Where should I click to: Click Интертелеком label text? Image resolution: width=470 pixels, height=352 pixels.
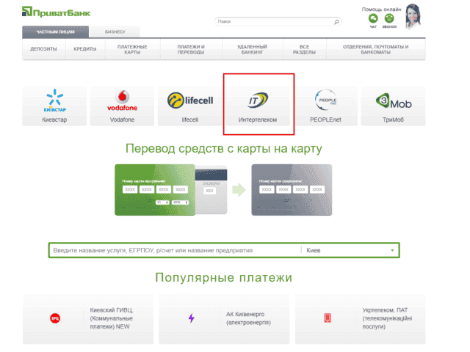(x=258, y=120)
